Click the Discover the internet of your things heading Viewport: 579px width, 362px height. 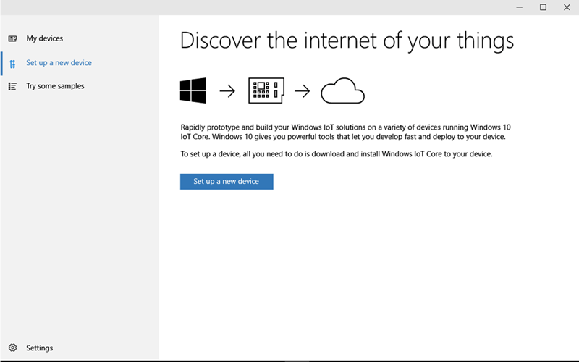[347, 41]
